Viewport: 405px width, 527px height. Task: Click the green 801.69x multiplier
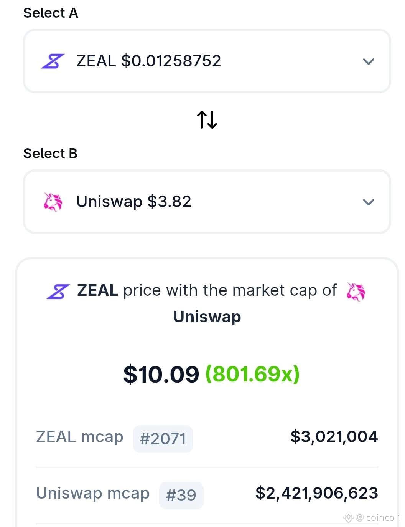253,374
